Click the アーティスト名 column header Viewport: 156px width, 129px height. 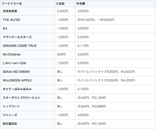(x=12, y=4)
